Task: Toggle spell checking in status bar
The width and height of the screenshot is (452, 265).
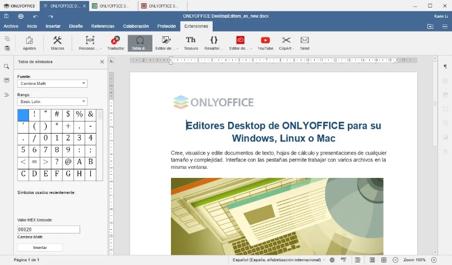Action: pyautogui.click(x=344, y=260)
